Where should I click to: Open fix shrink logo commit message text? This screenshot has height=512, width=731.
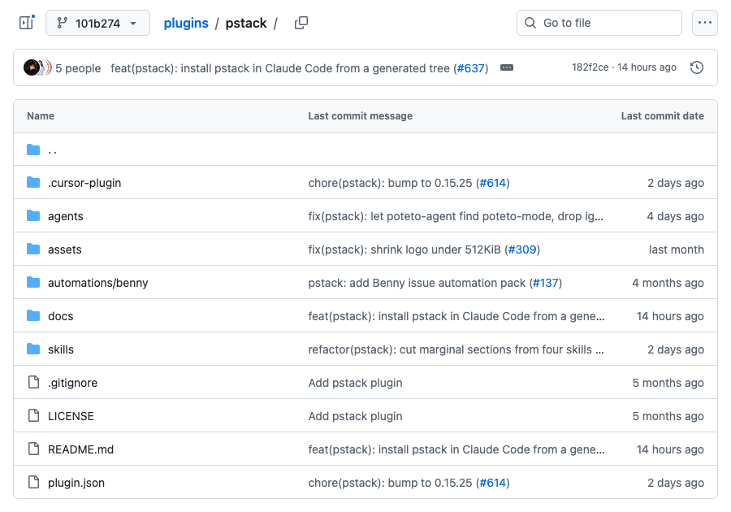[x=404, y=249]
